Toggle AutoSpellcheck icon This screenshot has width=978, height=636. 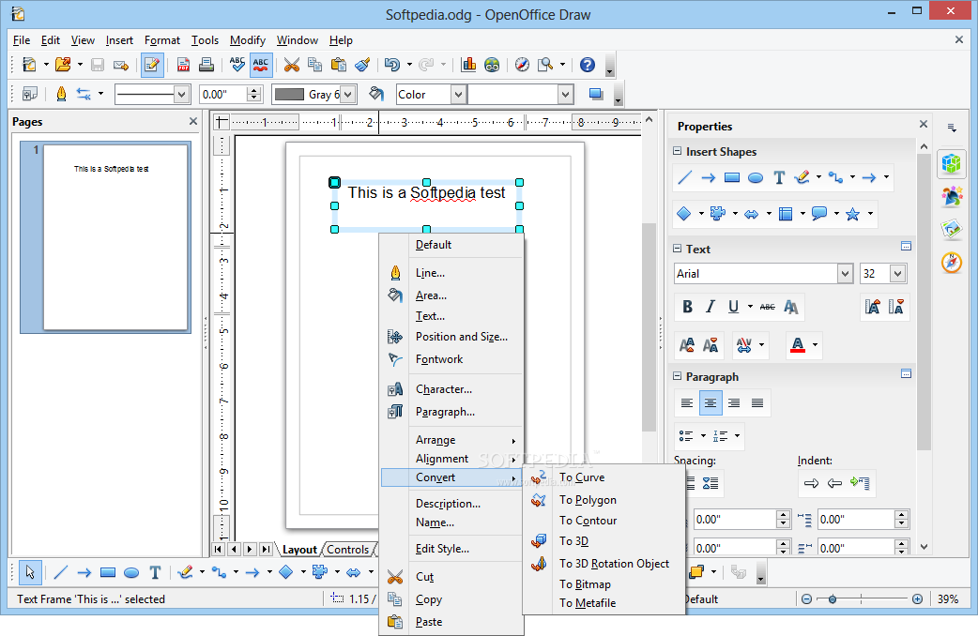[x=261, y=65]
